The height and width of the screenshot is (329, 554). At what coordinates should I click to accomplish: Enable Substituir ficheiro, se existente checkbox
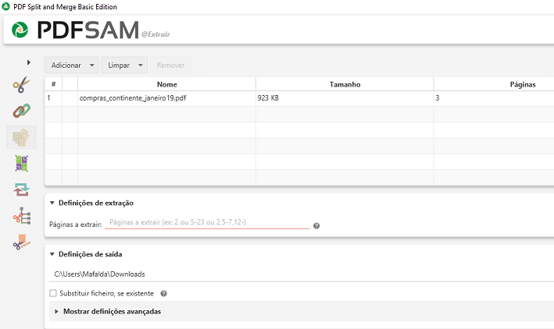point(53,293)
